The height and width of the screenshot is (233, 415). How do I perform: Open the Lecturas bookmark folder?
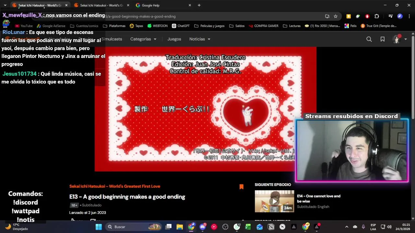tap(292, 26)
